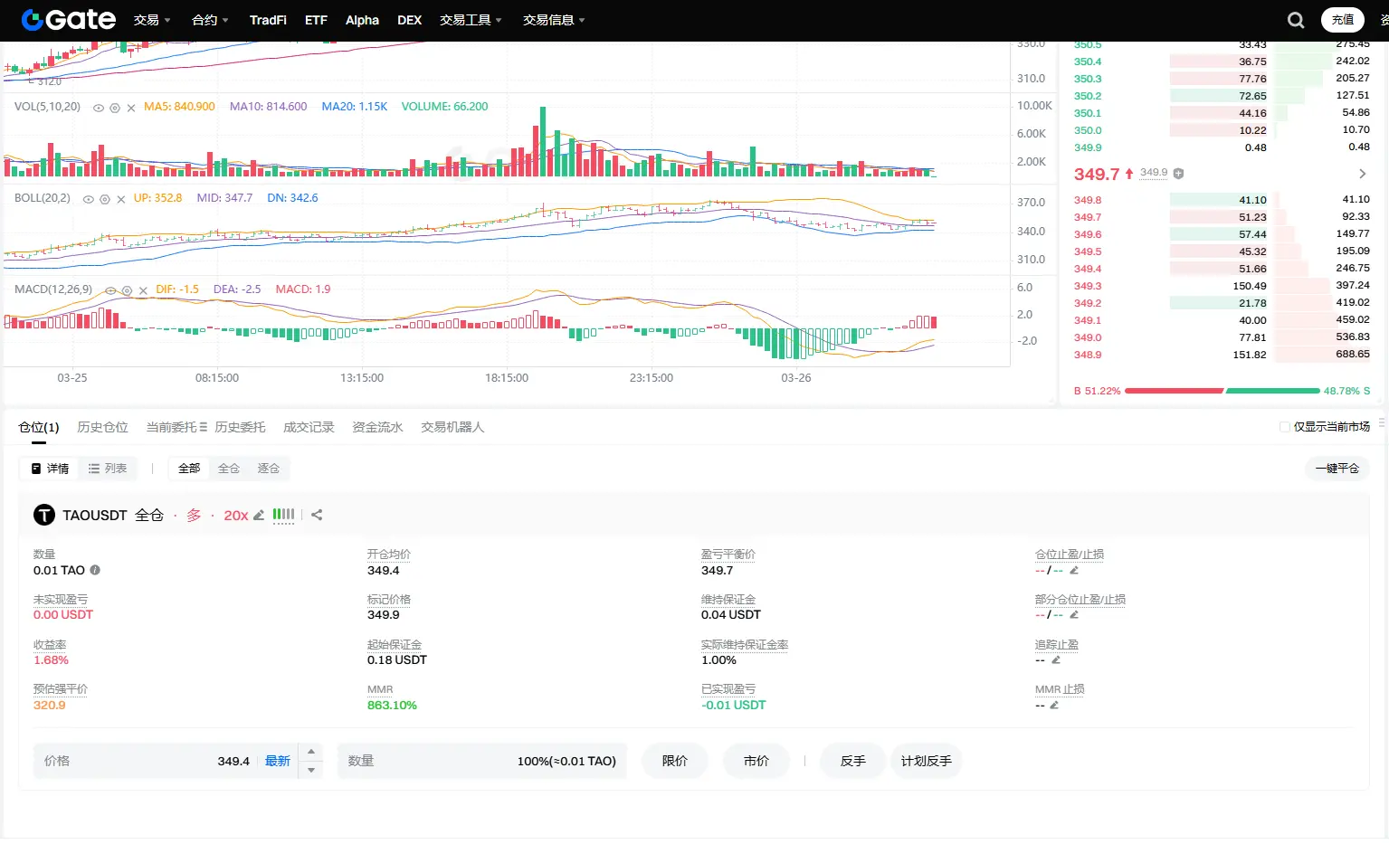Open MACD indicator settings gear
1389x844 pixels.
click(127, 290)
